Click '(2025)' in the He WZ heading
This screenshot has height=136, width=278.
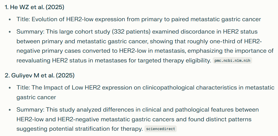[x=55, y=7]
